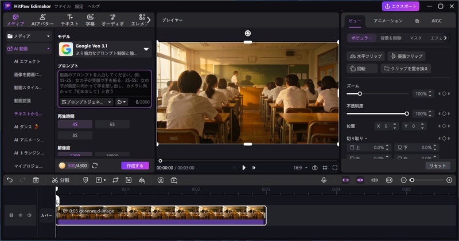This screenshot has width=459, height=241.
Task: Hide the video track with eye icon
Action: [21, 215]
